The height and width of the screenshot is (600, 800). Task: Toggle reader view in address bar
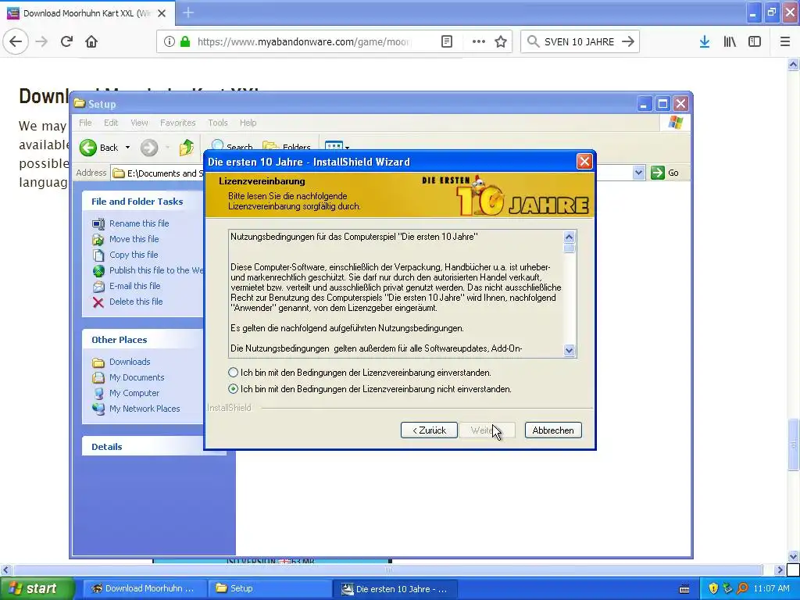coord(447,42)
